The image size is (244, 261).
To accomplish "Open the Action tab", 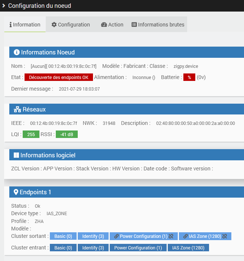I will click(112, 25).
